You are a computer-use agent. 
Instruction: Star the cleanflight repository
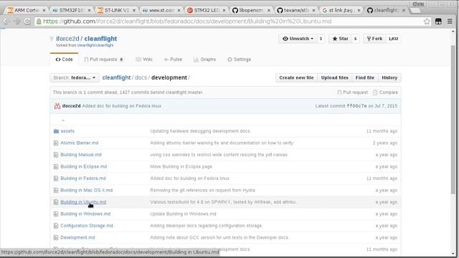(340, 39)
